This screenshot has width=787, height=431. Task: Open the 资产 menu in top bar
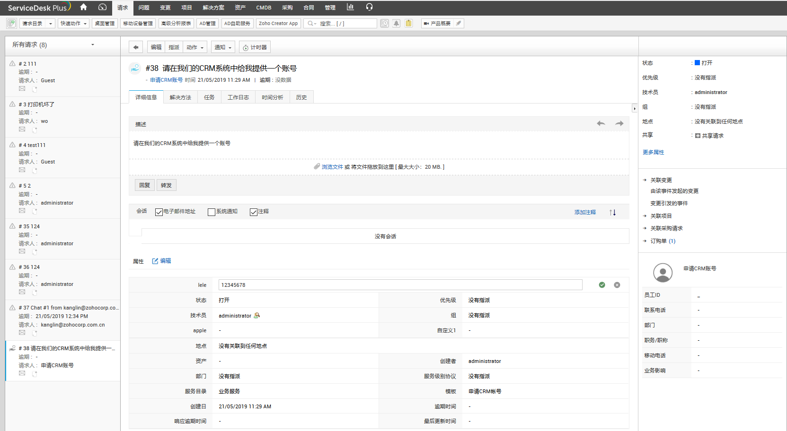[240, 8]
